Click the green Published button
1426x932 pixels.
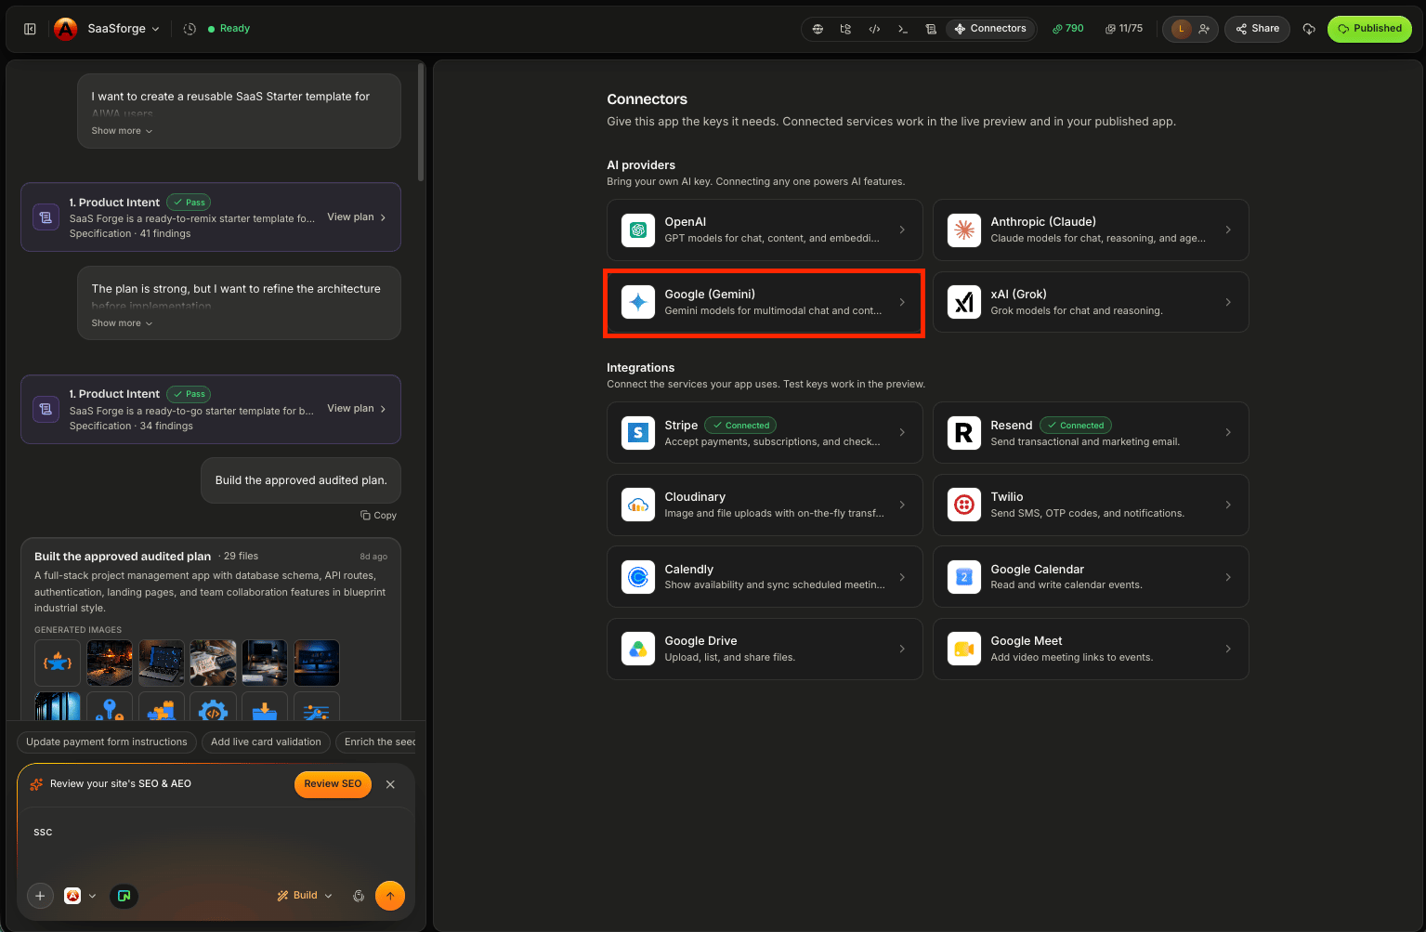1369,29
